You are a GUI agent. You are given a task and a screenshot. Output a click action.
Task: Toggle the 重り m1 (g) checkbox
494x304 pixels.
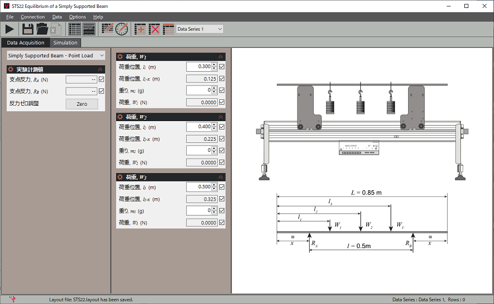[x=222, y=90]
